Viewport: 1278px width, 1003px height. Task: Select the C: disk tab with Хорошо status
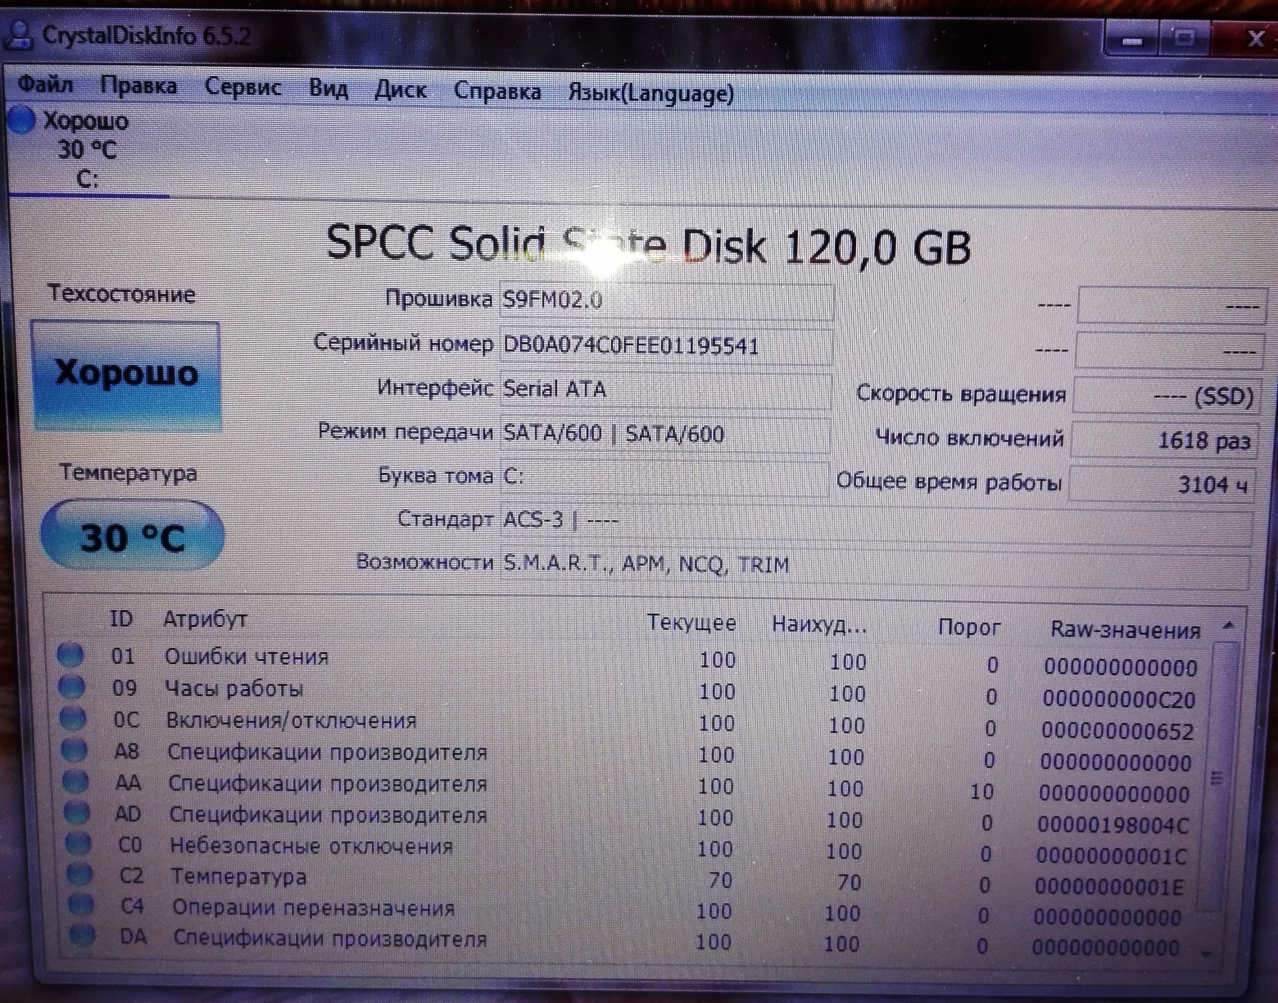[88, 150]
